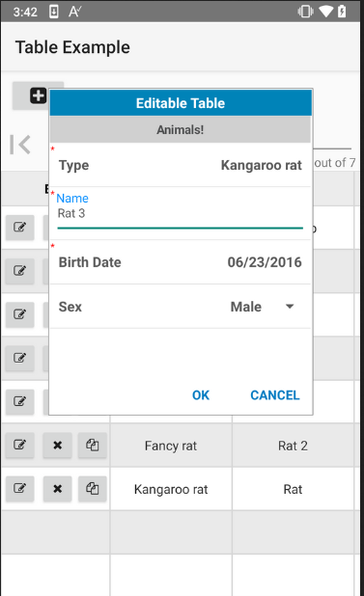Click edit icon in first table row

19,228
